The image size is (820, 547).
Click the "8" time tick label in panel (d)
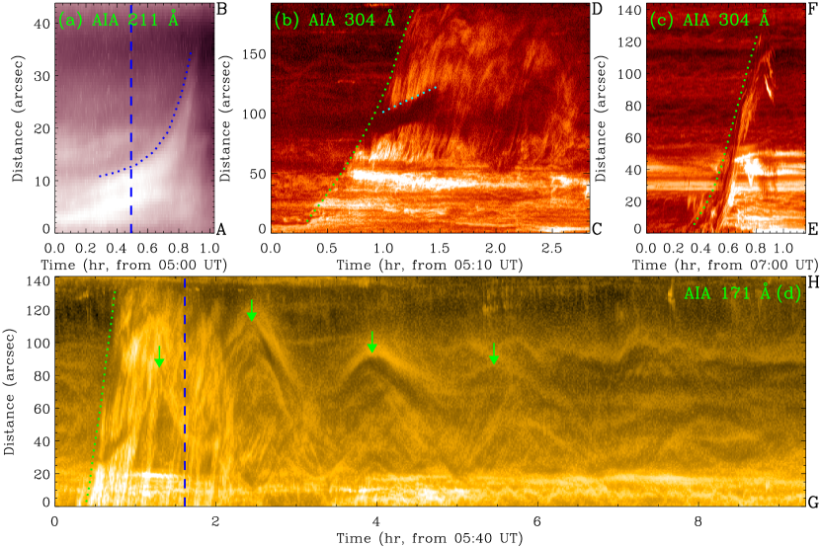(697, 521)
